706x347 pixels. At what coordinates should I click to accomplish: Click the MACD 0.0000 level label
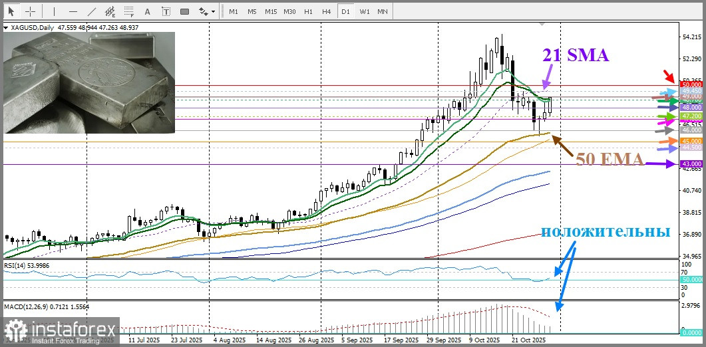point(691,333)
